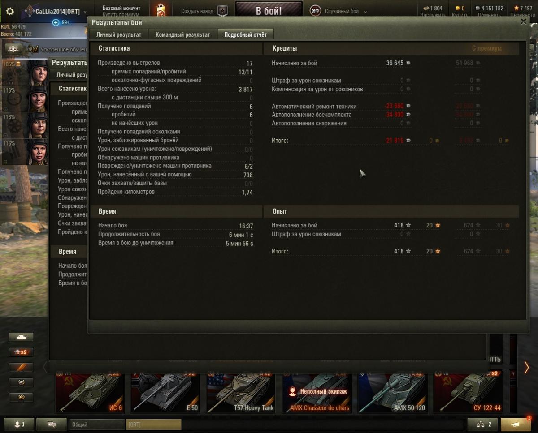Open the premium shop bag icon
Viewport: 538px width, 433px height.
pos(161,11)
